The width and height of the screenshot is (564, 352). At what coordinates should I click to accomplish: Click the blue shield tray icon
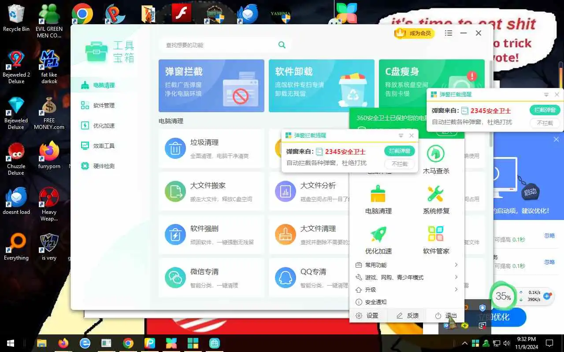[x=482, y=308]
